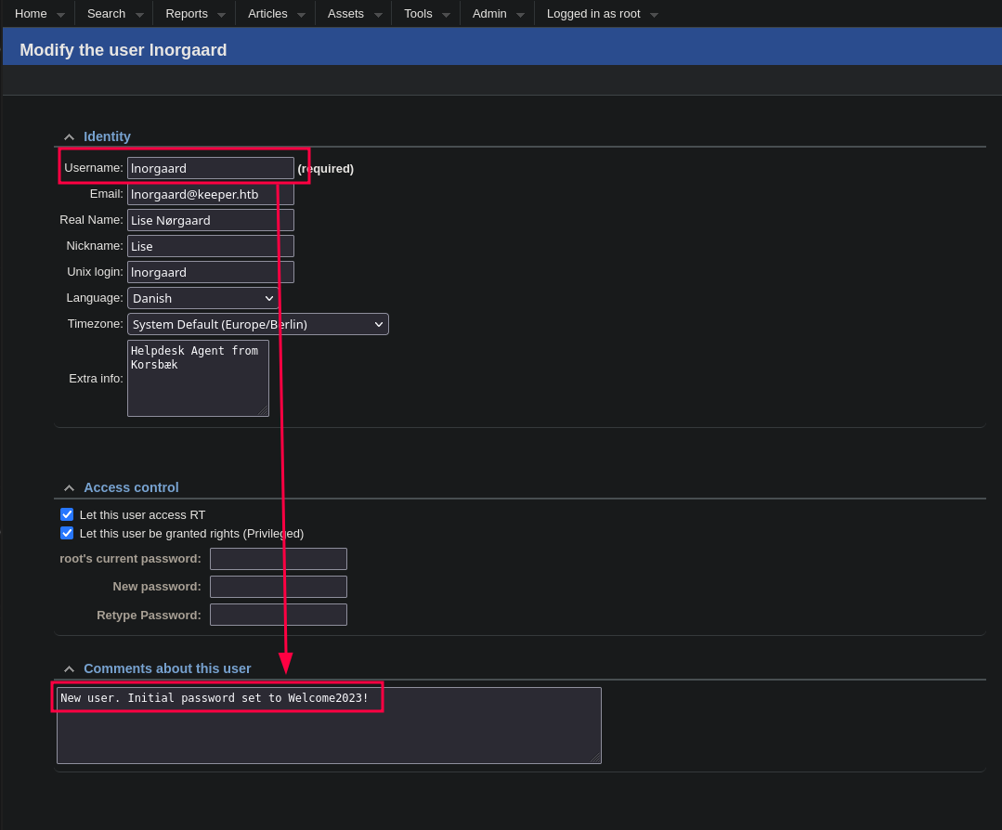Focus the Email input field
1002x830 pixels.
click(210, 194)
